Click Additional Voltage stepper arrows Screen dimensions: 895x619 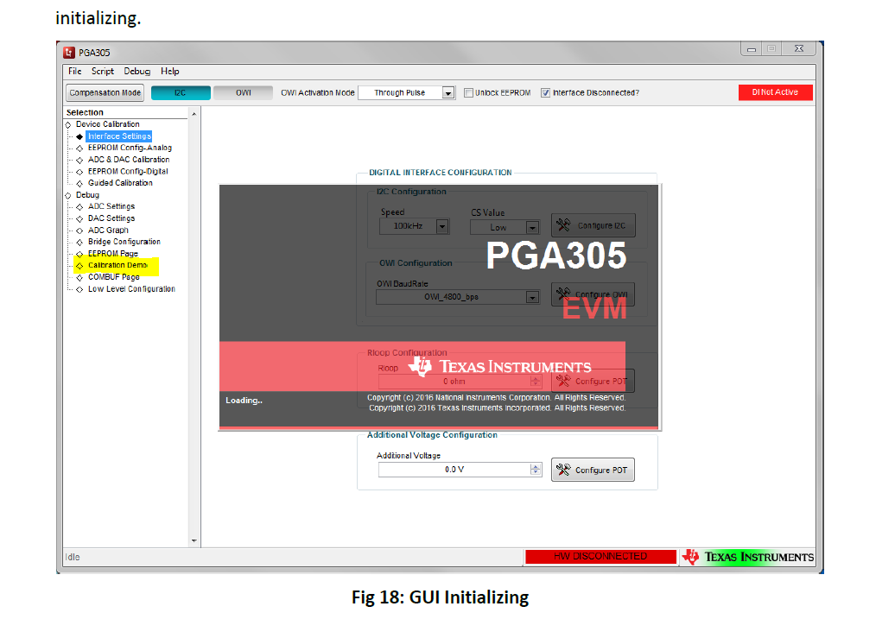pos(536,470)
